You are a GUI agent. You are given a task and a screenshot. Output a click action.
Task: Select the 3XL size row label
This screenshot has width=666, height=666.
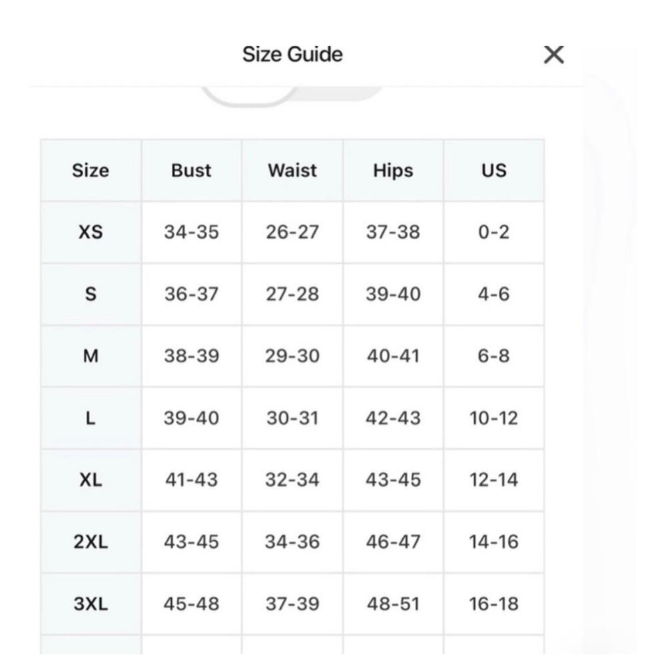tap(91, 603)
